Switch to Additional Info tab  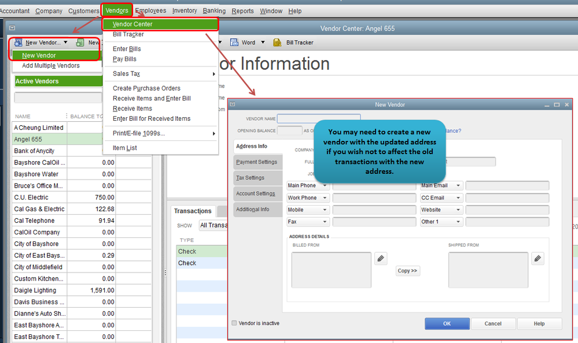[258, 210]
